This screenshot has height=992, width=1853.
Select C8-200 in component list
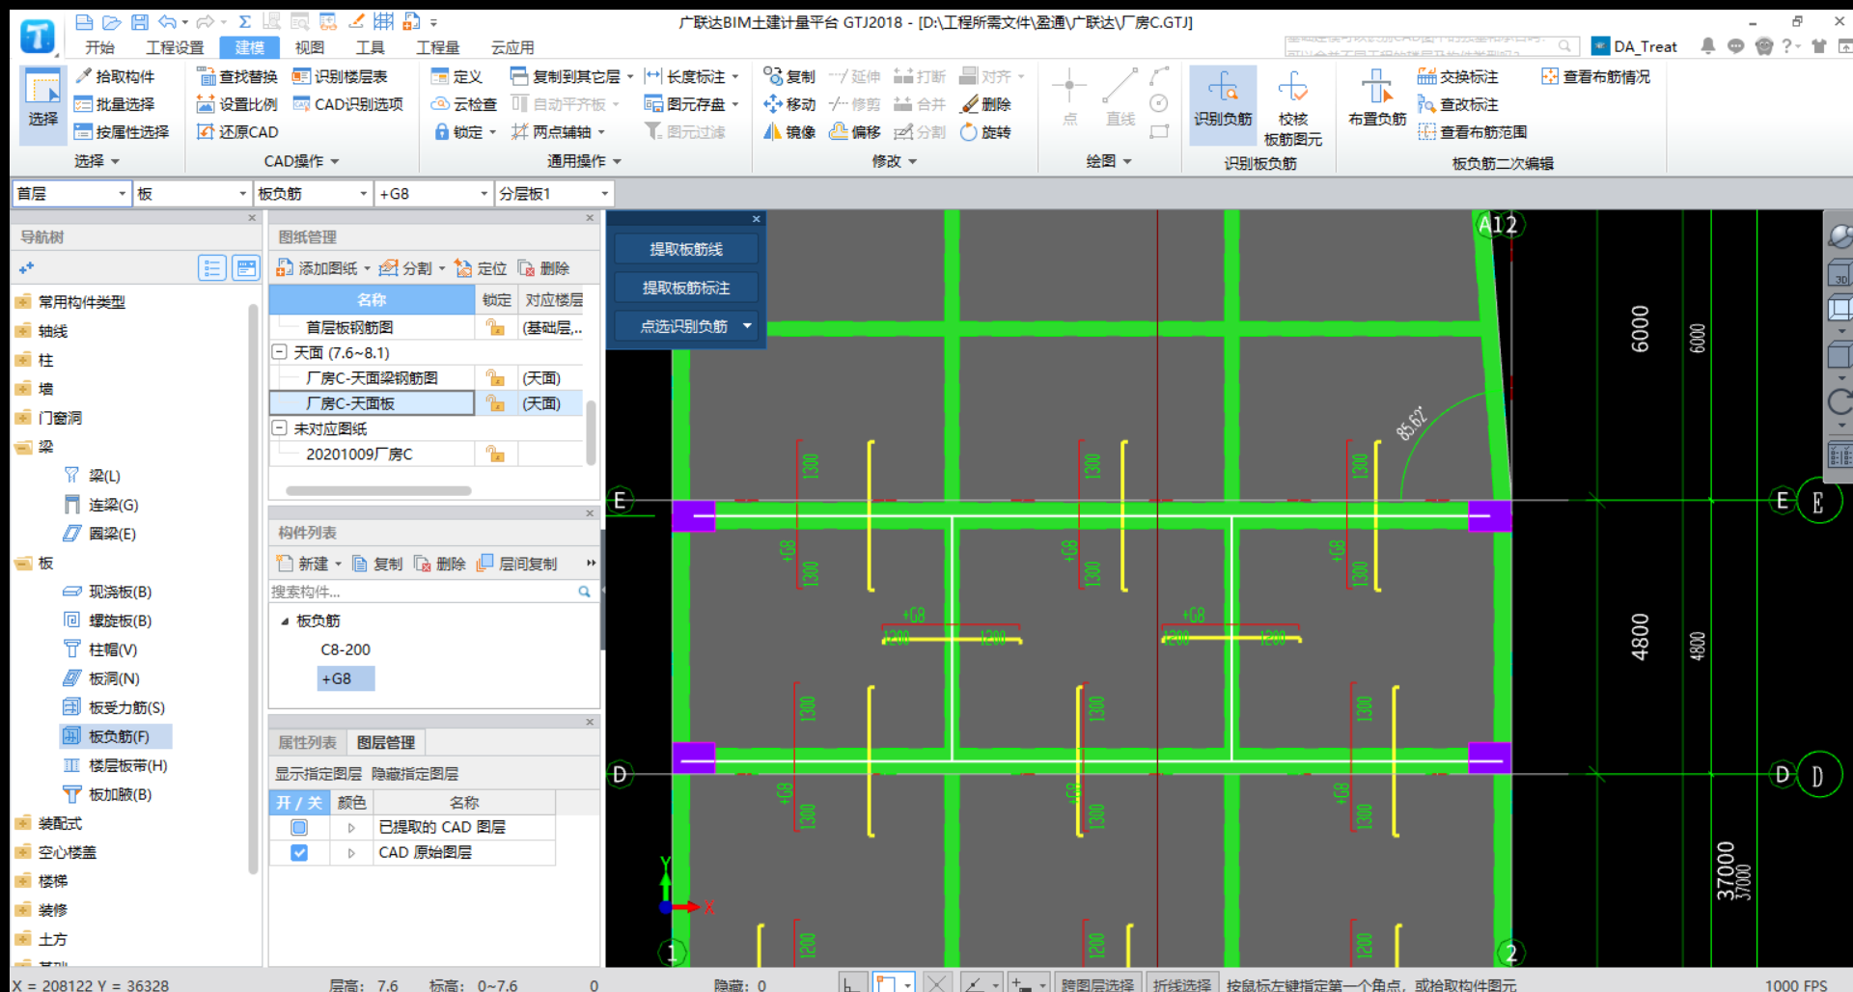(346, 649)
